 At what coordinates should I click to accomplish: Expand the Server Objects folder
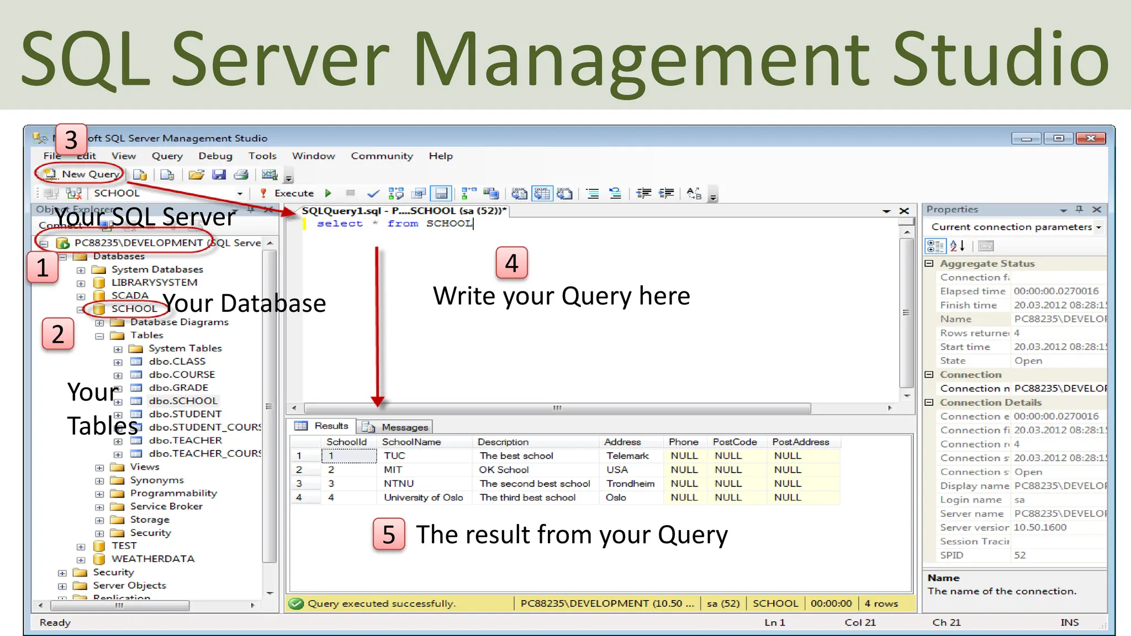tap(62, 586)
